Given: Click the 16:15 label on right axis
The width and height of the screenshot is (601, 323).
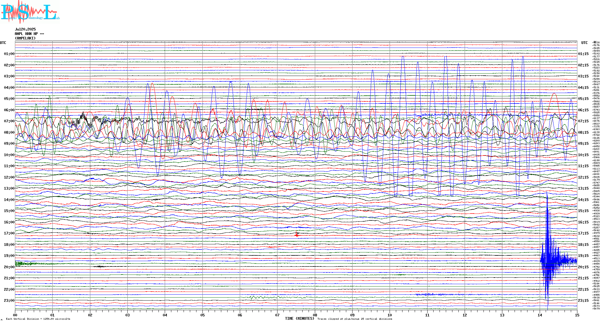Looking at the screenshot, I should (583, 222).
